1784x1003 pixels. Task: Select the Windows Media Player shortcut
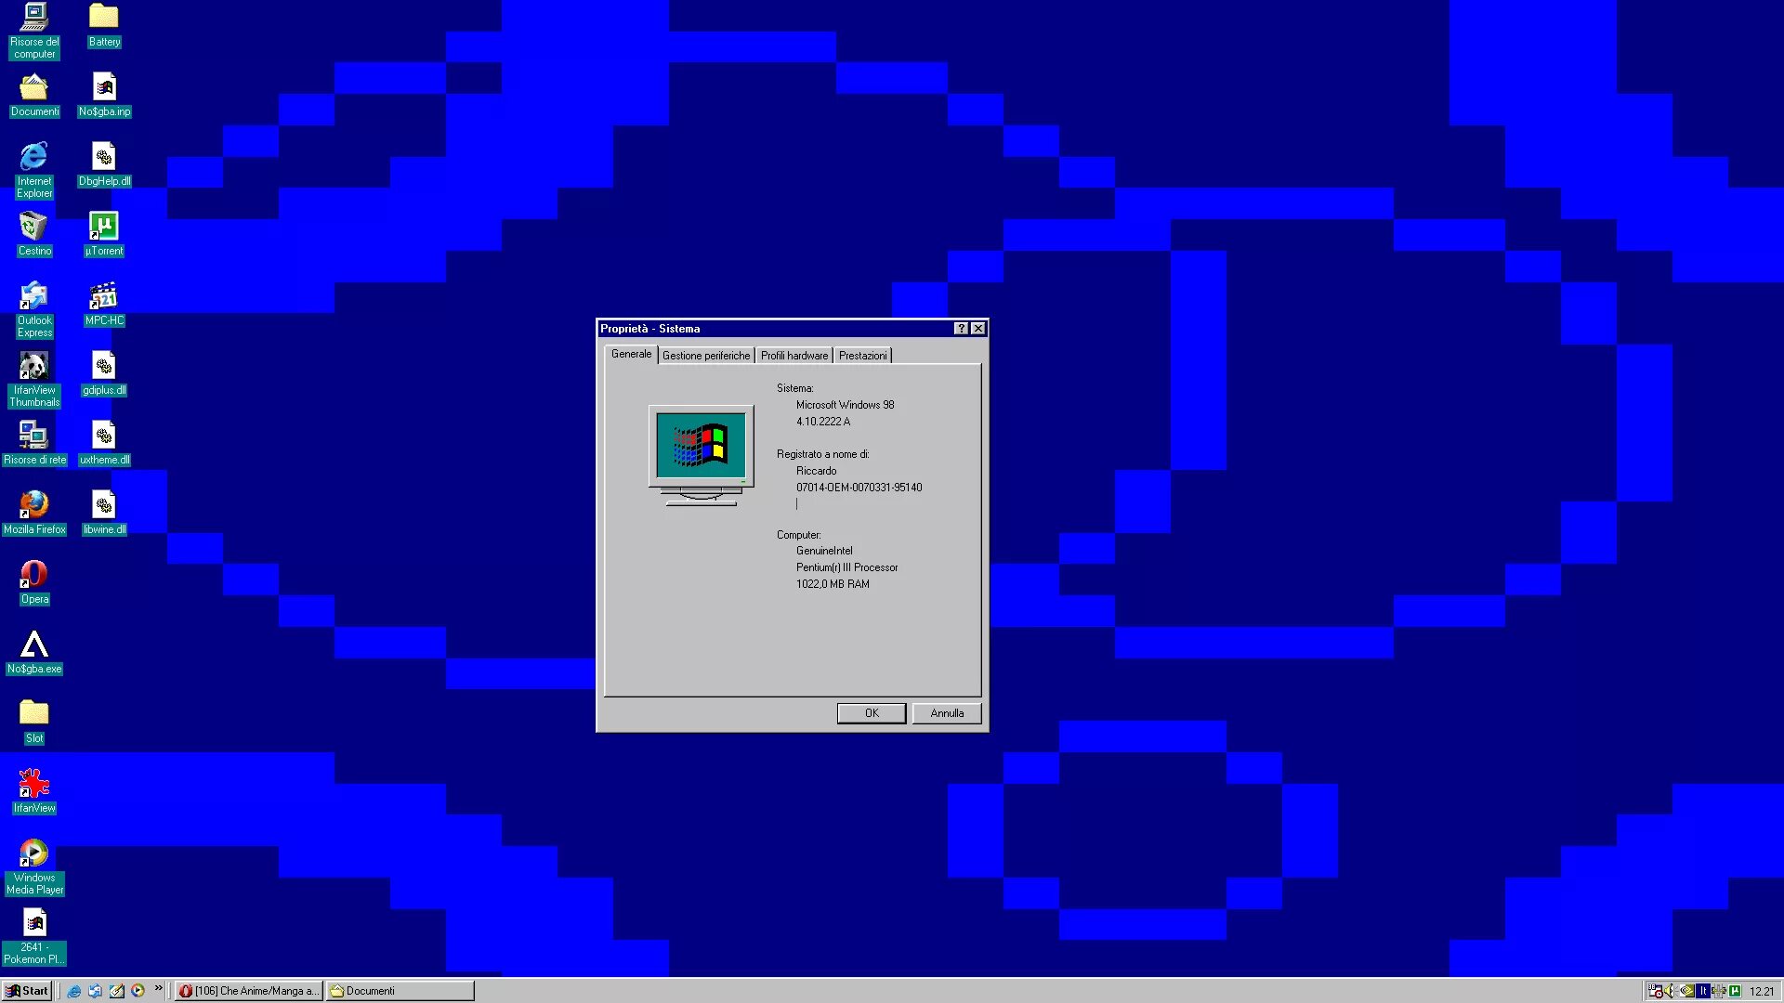point(34,866)
